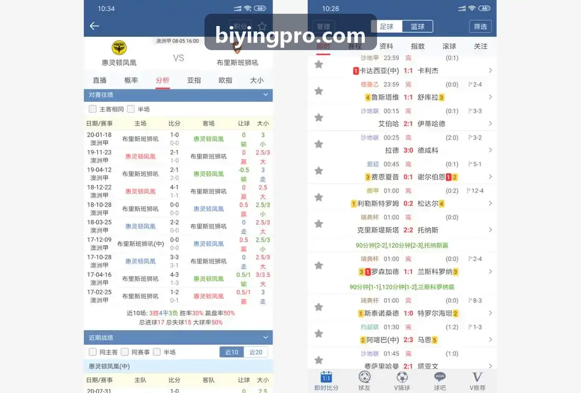Image resolution: width=581 pixels, height=393 pixels.
Task: Favorite the 克里斯堤斯塔 vs 托纳斯 match star
Action: (x=319, y=224)
